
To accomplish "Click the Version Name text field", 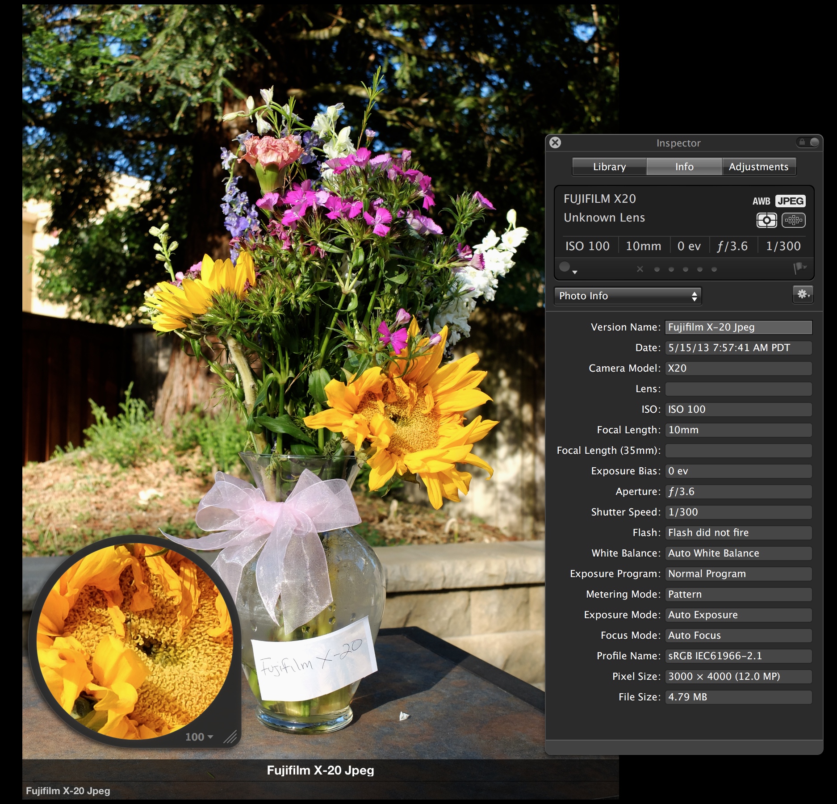I will point(738,327).
